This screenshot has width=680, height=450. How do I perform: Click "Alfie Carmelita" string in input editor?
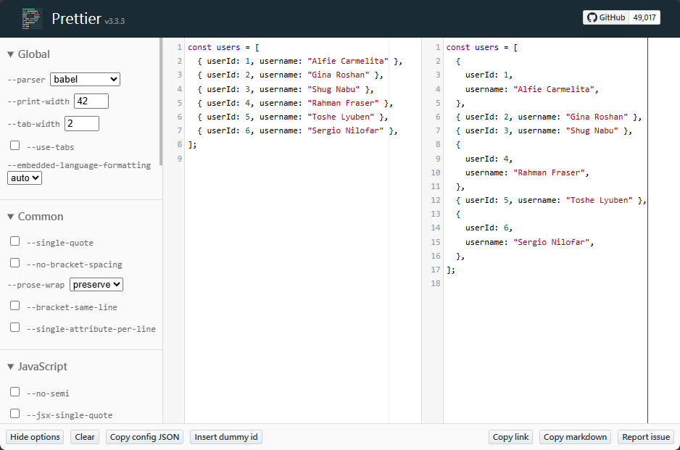pyautogui.click(x=348, y=61)
